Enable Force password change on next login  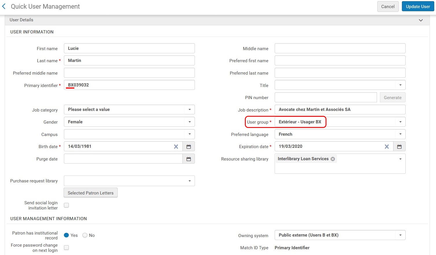coord(66,248)
